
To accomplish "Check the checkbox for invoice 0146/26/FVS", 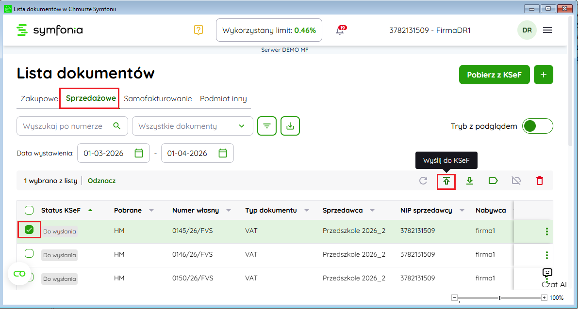I will (x=29, y=253).
